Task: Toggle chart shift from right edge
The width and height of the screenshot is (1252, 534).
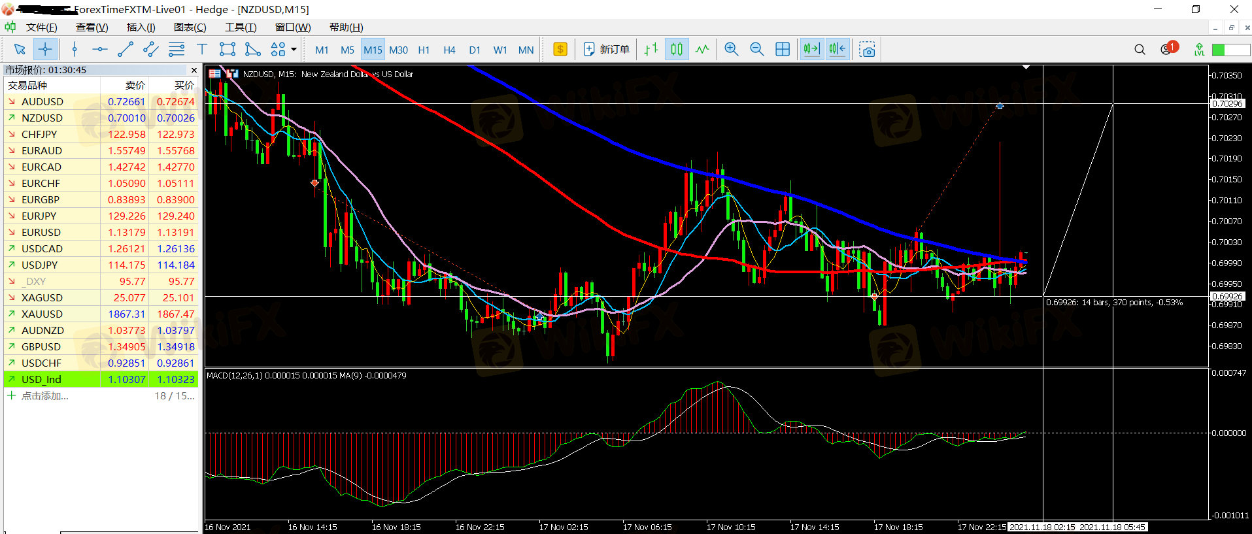Action: click(837, 50)
